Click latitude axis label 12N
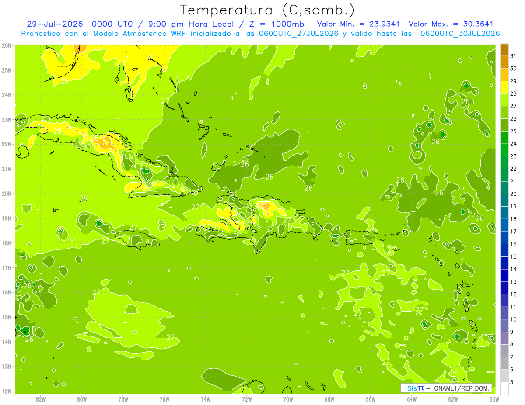Screen dimensions: 525x405 6,391
